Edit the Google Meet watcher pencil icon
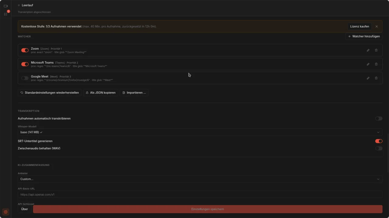Screen dimensions: 389x218 pos(368,78)
